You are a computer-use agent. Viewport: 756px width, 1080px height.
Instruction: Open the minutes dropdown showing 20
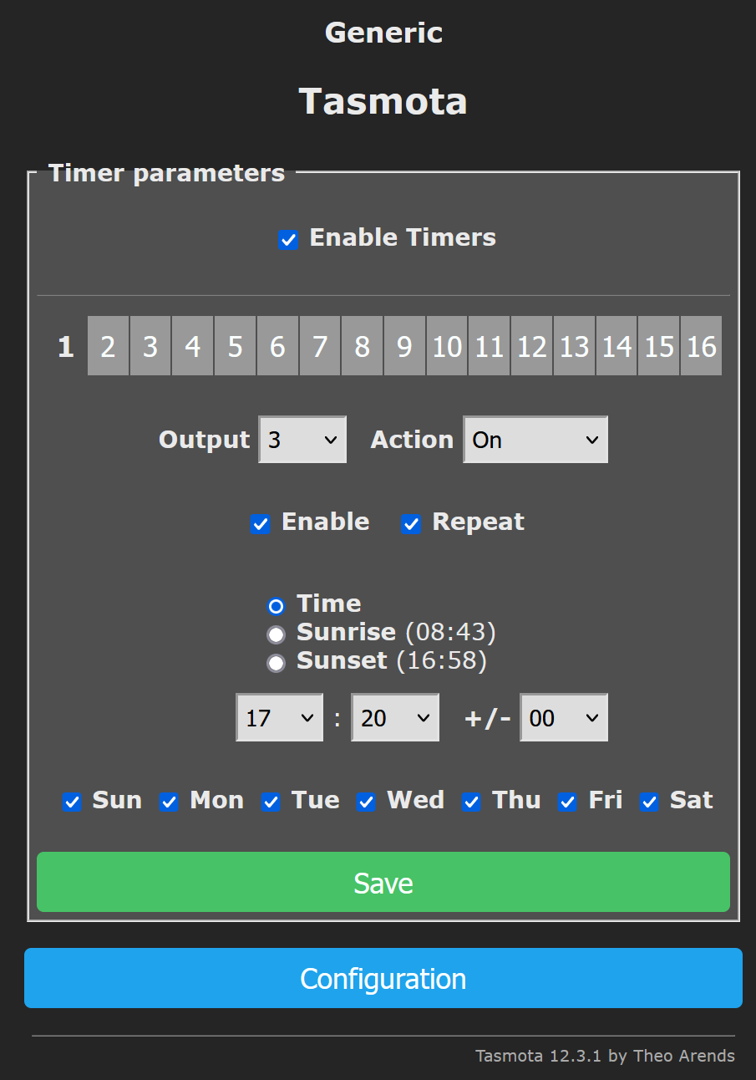pos(394,718)
